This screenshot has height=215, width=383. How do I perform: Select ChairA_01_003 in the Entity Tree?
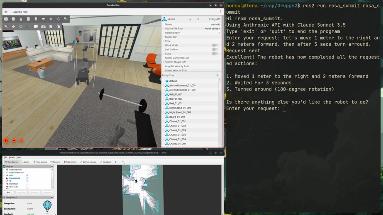click(177, 130)
